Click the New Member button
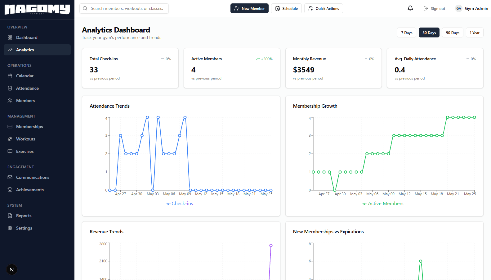The height and width of the screenshot is (280, 491). 249,8
